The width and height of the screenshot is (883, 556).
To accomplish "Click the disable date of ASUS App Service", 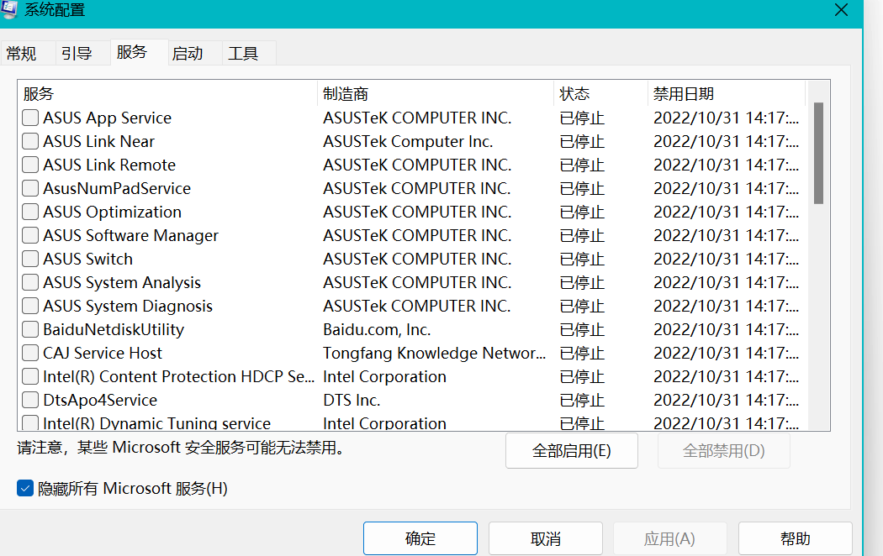I will [726, 118].
